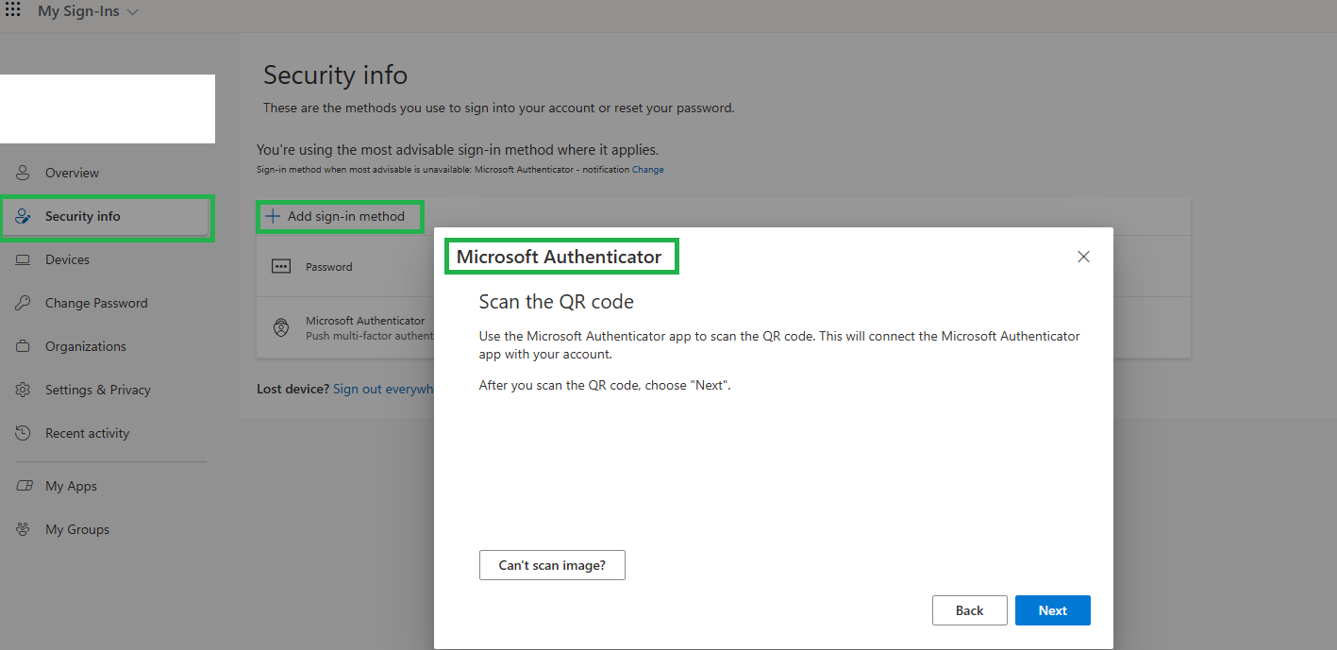Click the Security info page heading
Image resolution: width=1337 pixels, height=650 pixels.
pos(335,75)
